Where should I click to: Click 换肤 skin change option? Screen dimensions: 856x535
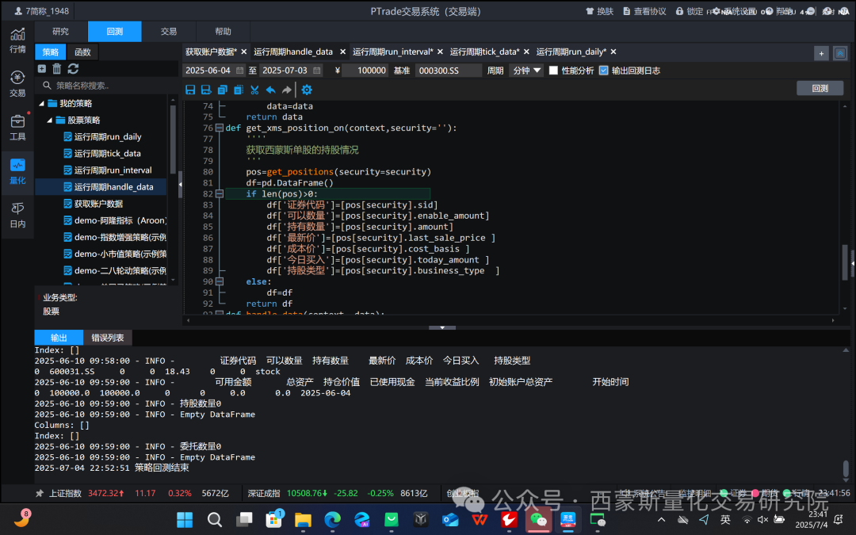pos(599,11)
